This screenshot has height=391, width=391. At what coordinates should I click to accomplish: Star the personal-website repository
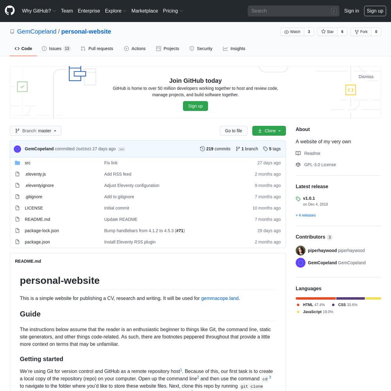pyautogui.click(x=327, y=32)
